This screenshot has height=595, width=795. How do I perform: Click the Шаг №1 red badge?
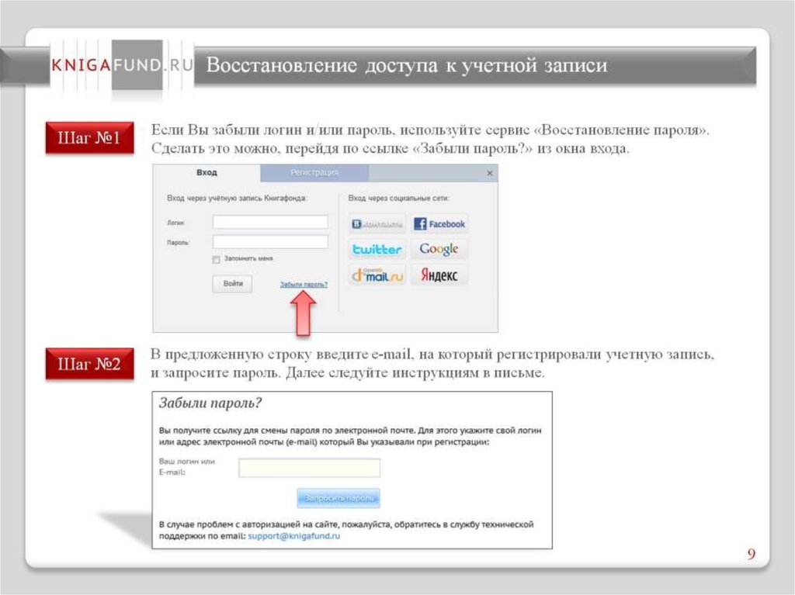(x=90, y=140)
